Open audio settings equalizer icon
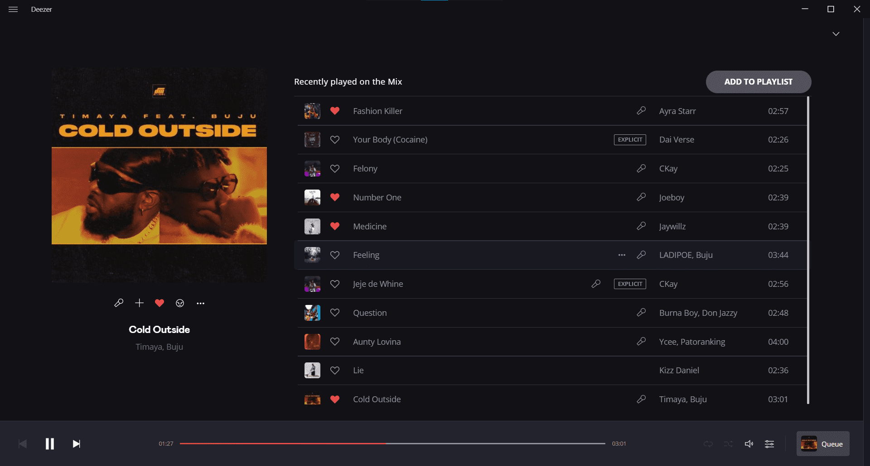The height and width of the screenshot is (466, 870). 769,444
